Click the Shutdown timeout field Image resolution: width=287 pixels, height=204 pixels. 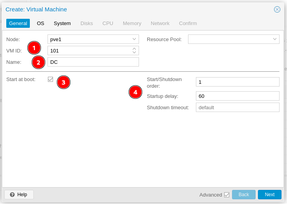coord(238,107)
